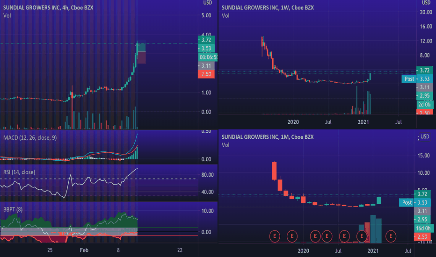
Task: Click the 3.72 price label on the 4h chart
Action: click(x=206, y=40)
